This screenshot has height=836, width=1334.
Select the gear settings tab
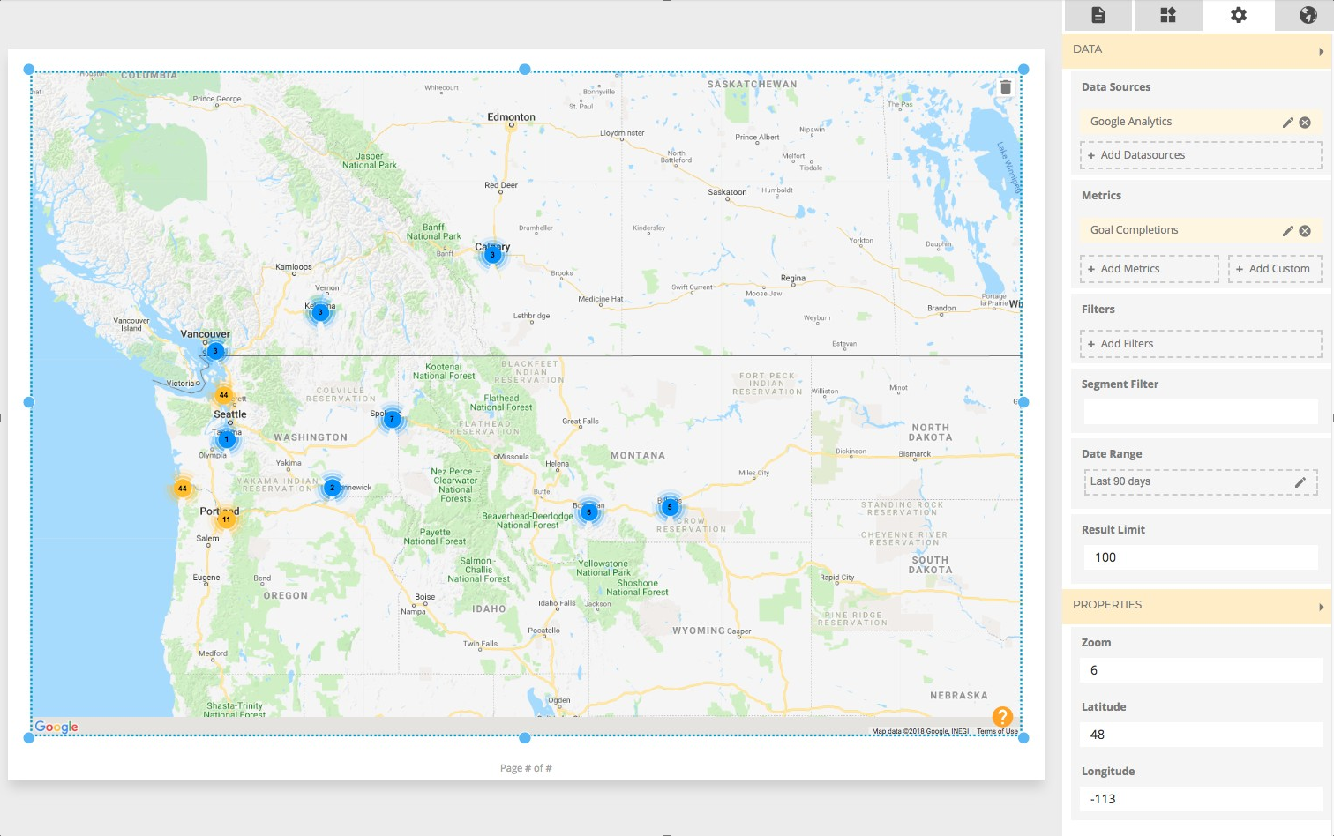1239,15
